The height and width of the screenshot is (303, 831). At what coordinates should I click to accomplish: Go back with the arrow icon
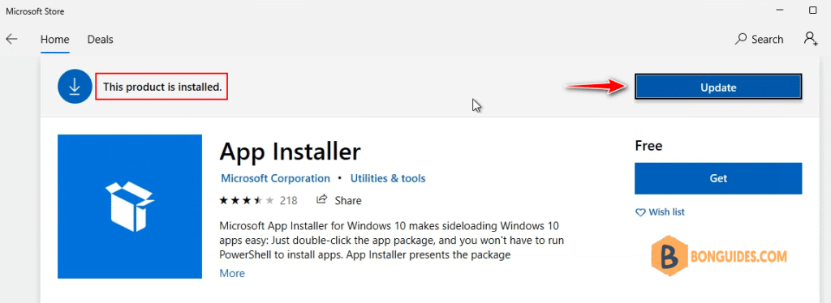pos(11,39)
